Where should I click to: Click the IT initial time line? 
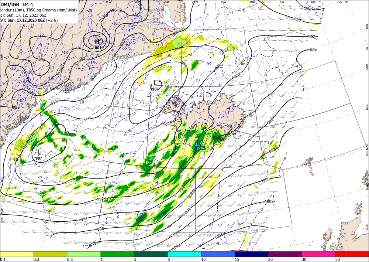(25, 15)
